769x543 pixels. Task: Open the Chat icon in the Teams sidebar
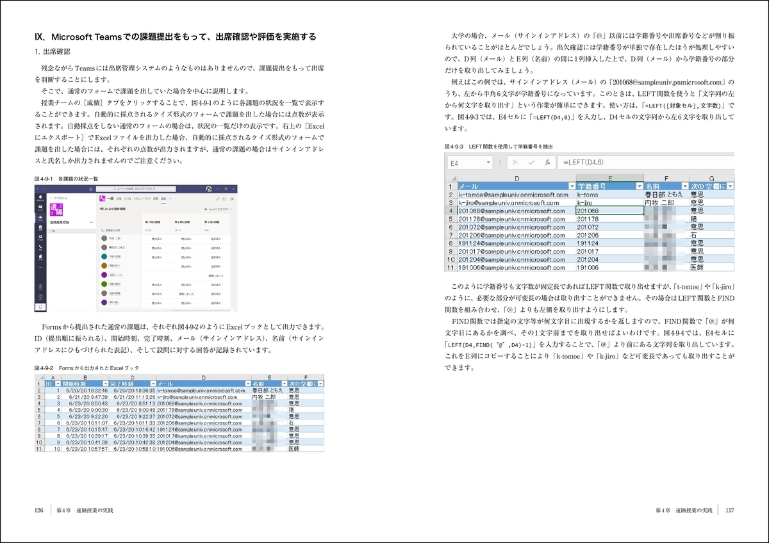pyautogui.click(x=40, y=207)
